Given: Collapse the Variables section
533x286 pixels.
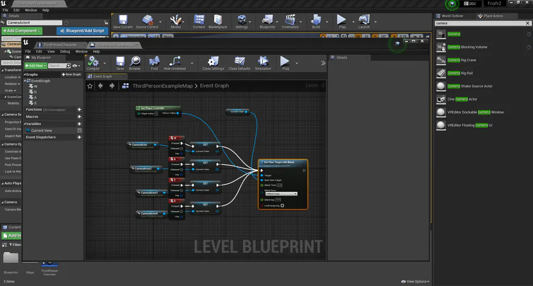Looking at the screenshot, I should click(25, 124).
